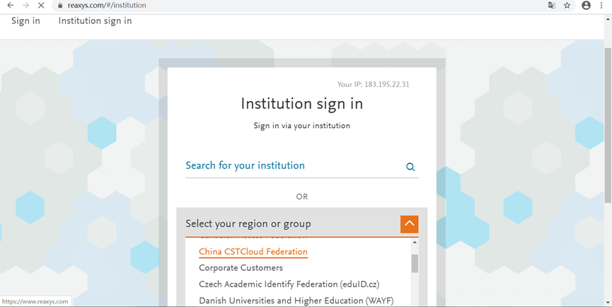Image resolution: width=612 pixels, height=307 pixels.
Task: Stop page loading with X button
Action: pos(41,5)
